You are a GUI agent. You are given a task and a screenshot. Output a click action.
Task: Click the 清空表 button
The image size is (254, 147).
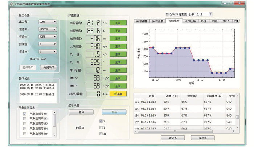(x=173, y=138)
